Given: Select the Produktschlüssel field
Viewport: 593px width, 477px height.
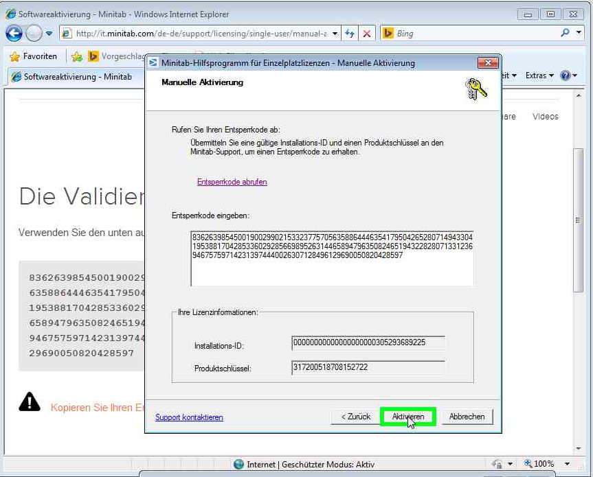Looking at the screenshot, I should [368, 367].
